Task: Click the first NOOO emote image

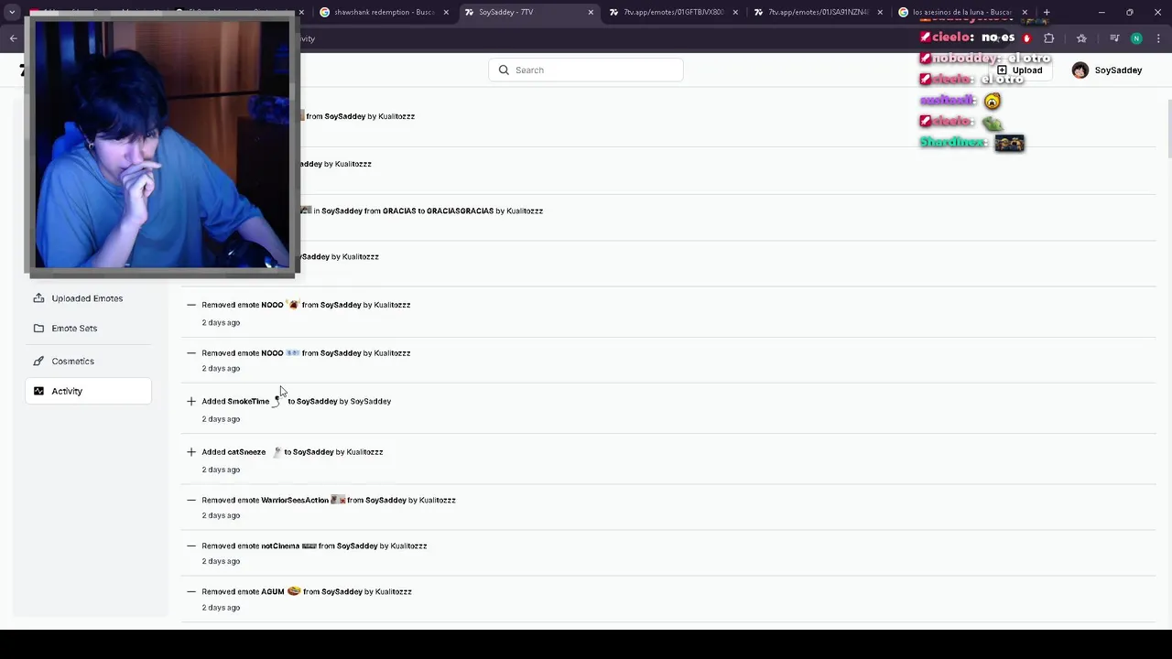Action: pyautogui.click(x=293, y=305)
